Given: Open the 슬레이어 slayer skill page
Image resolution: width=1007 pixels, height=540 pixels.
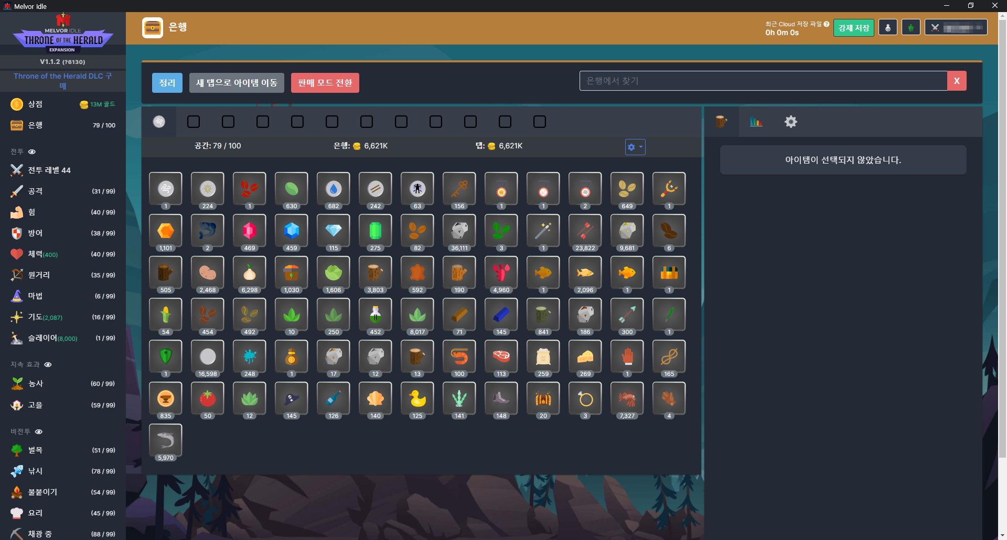Looking at the screenshot, I should pos(63,338).
